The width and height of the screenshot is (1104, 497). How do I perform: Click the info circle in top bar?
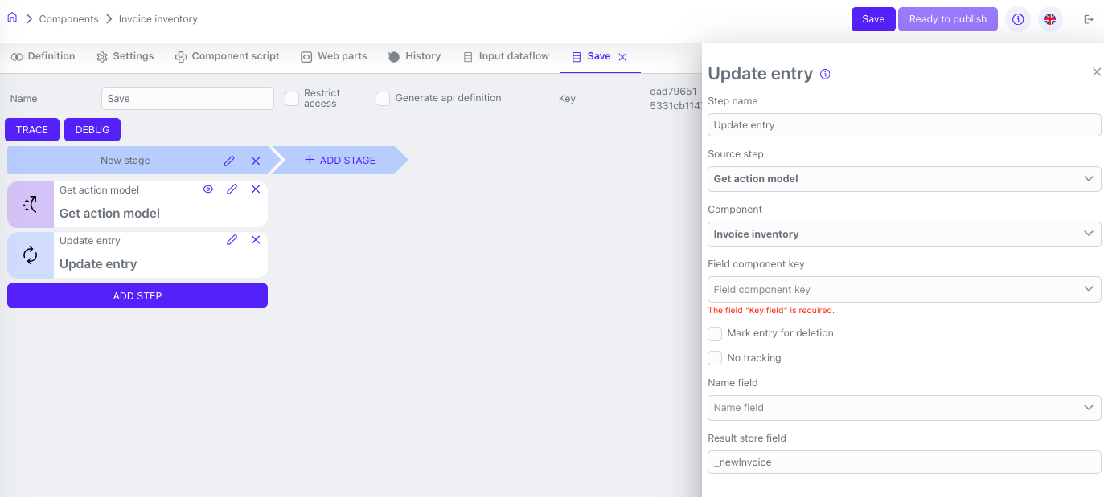(1018, 19)
